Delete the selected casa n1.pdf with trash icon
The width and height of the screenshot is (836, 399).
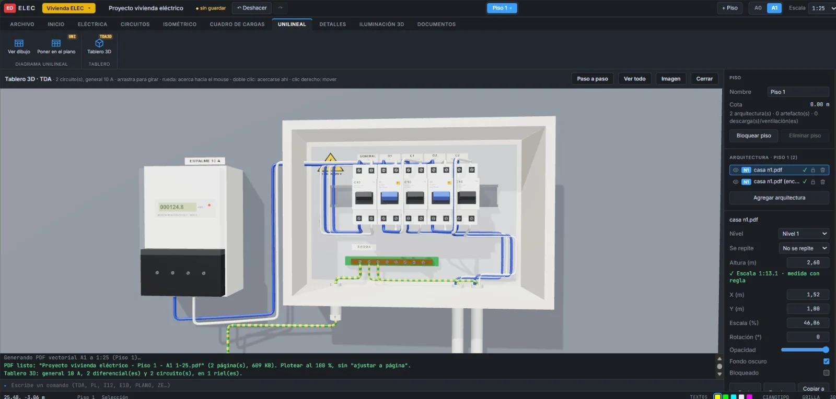click(x=822, y=170)
